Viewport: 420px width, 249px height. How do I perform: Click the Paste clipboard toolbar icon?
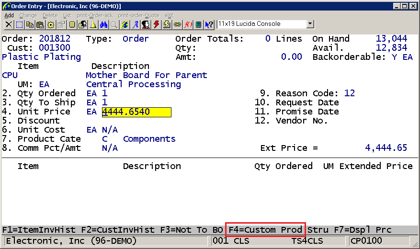coord(40,24)
